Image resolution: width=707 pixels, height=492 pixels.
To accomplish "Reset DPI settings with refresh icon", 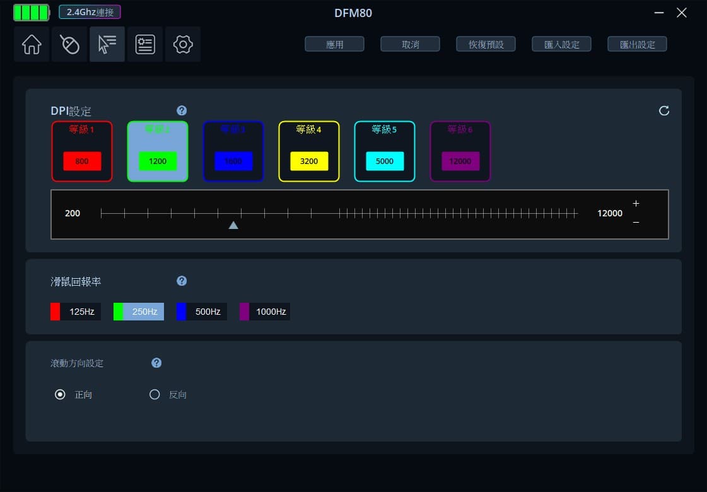I will pyautogui.click(x=663, y=111).
